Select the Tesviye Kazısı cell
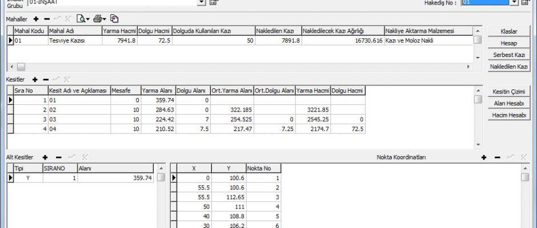 coord(75,40)
